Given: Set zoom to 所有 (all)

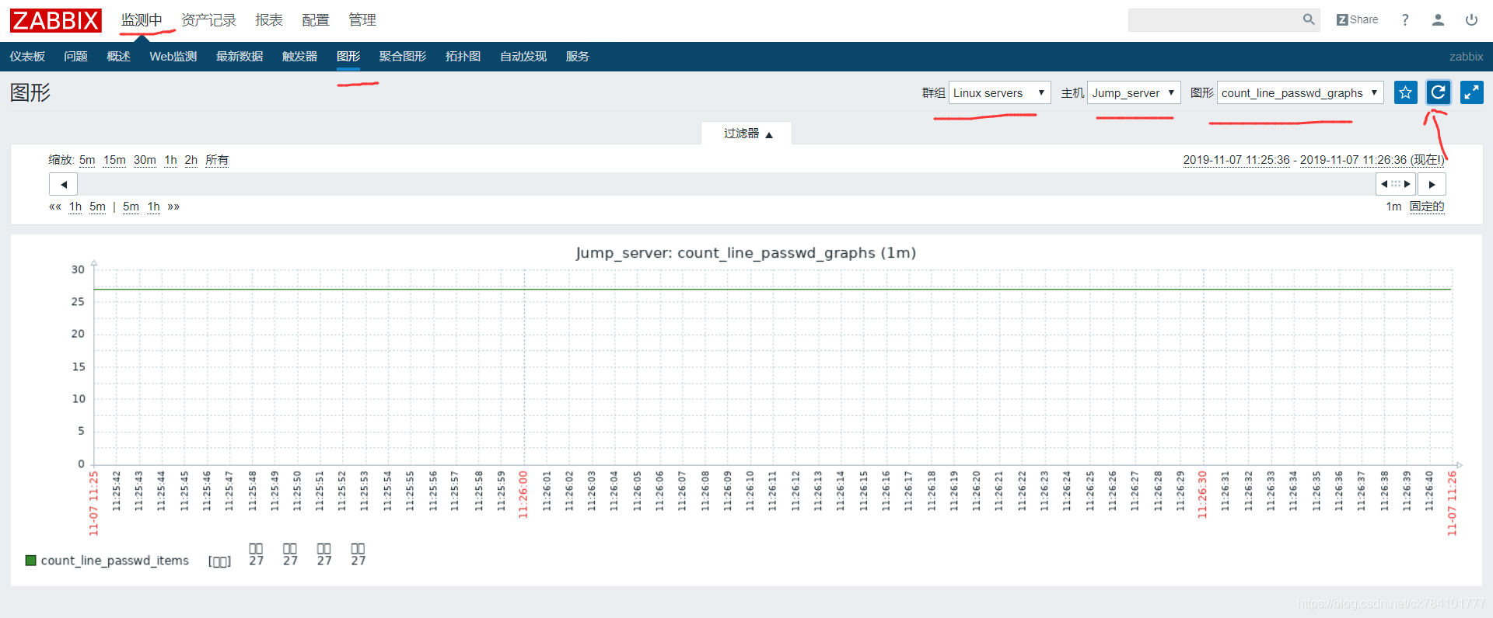Looking at the screenshot, I should click(x=217, y=160).
